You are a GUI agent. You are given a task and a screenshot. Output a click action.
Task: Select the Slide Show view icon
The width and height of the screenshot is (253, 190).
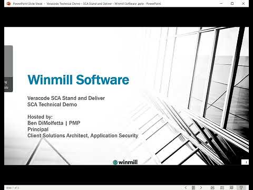(241, 188)
